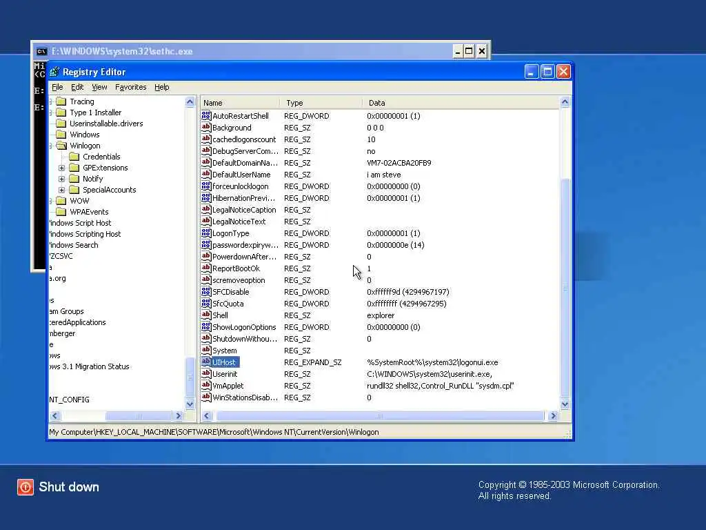706x530 pixels.
Task: Click the WPAEvents folder icon
Action: tap(61, 212)
